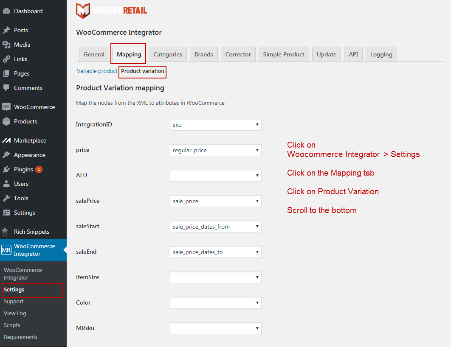The width and height of the screenshot is (451, 347).
Task: Switch to the Simple Product tab
Action: click(284, 54)
